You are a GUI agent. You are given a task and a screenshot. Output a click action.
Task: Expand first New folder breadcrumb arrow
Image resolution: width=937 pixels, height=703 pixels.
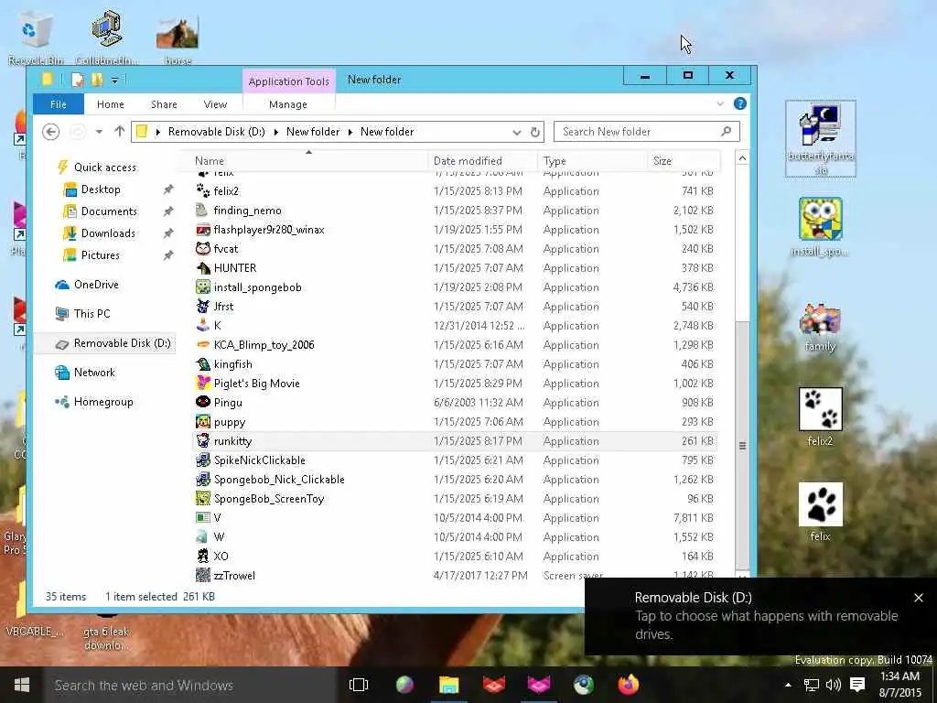click(x=350, y=132)
